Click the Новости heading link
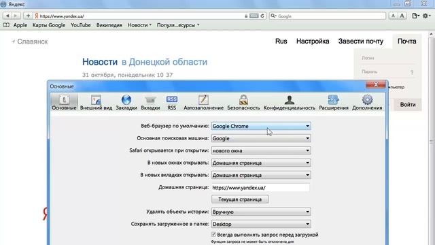The width and height of the screenshot is (435, 245). [100, 62]
